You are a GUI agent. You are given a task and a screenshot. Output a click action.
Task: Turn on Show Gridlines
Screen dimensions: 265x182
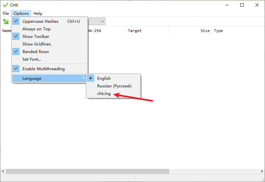(x=36, y=44)
